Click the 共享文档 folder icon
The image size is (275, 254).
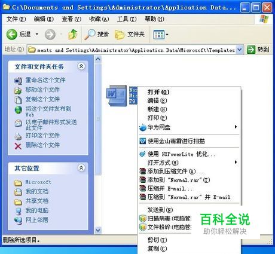pos(18,201)
